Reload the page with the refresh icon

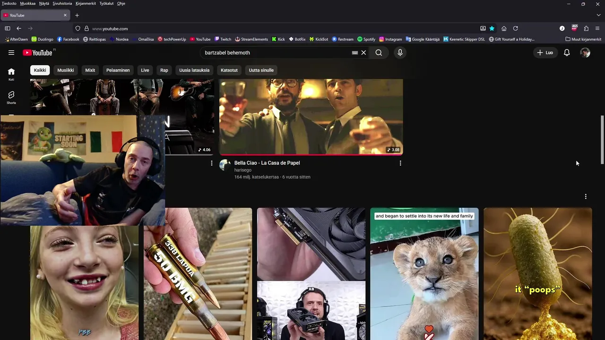tap(516, 28)
